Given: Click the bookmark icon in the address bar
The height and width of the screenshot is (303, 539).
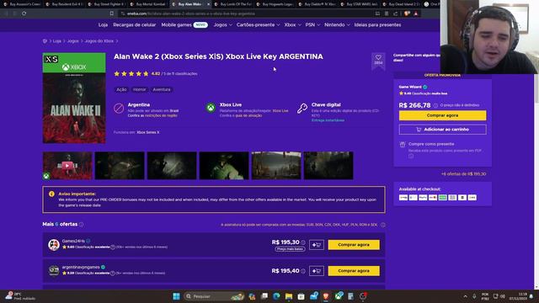Looking at the screenshot, I should tap(112, 13).
